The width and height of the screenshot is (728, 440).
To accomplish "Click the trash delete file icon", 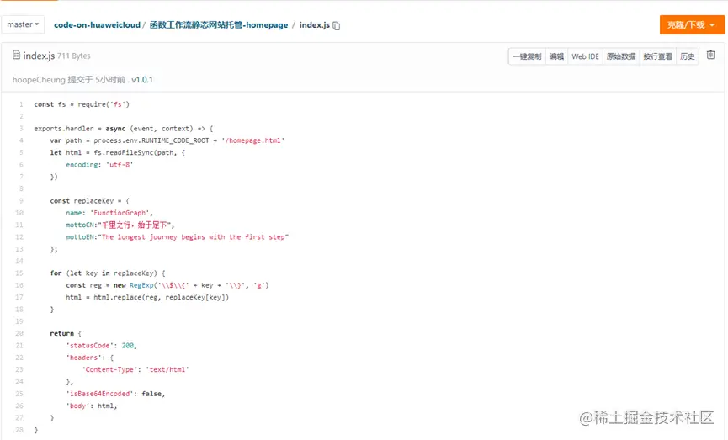I will coord(711,56).
